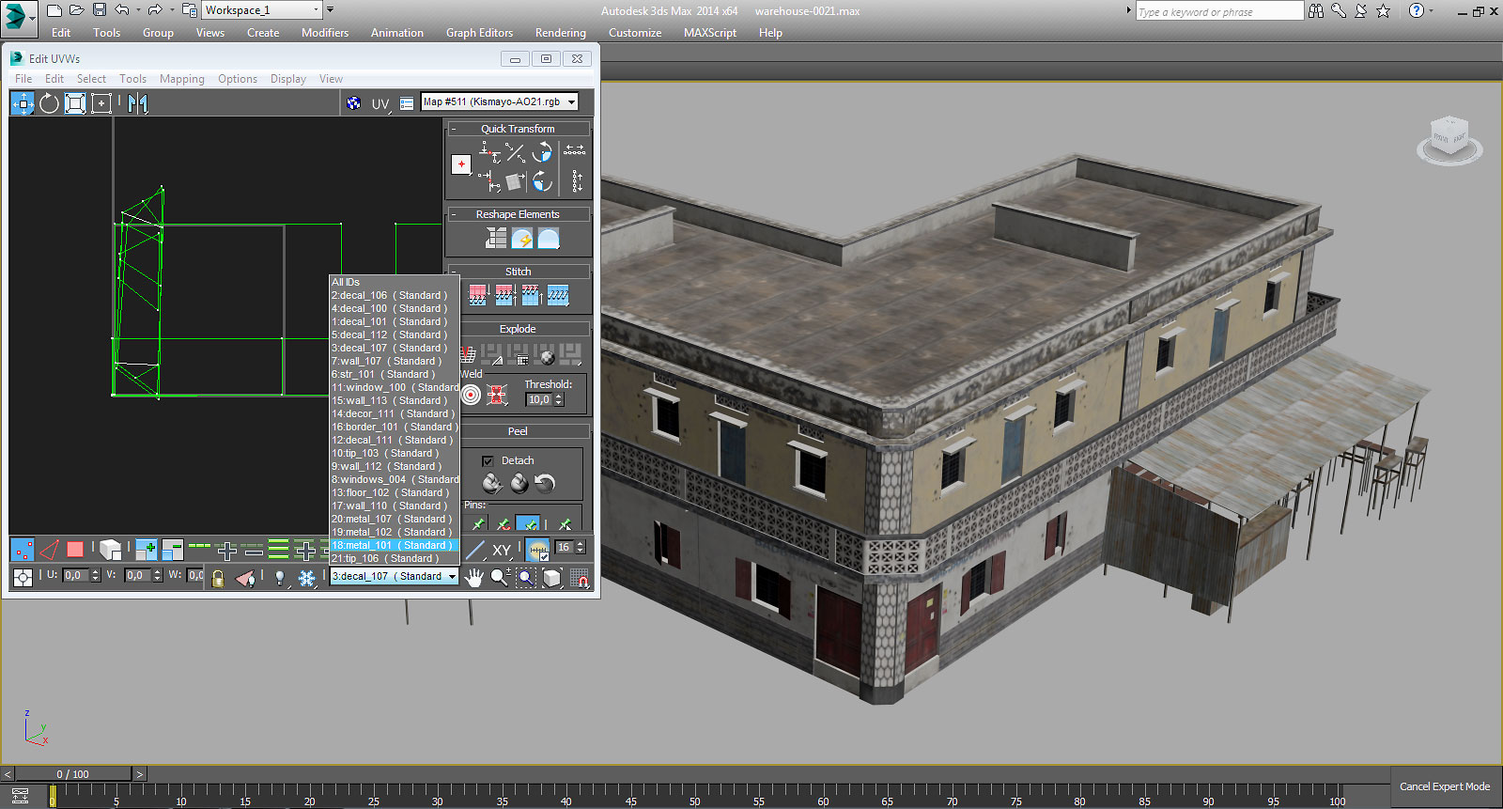Increase the Weld Threshold spinner value
The image size is (1503, 809).
pyautogui.click(x=559, y=397)
